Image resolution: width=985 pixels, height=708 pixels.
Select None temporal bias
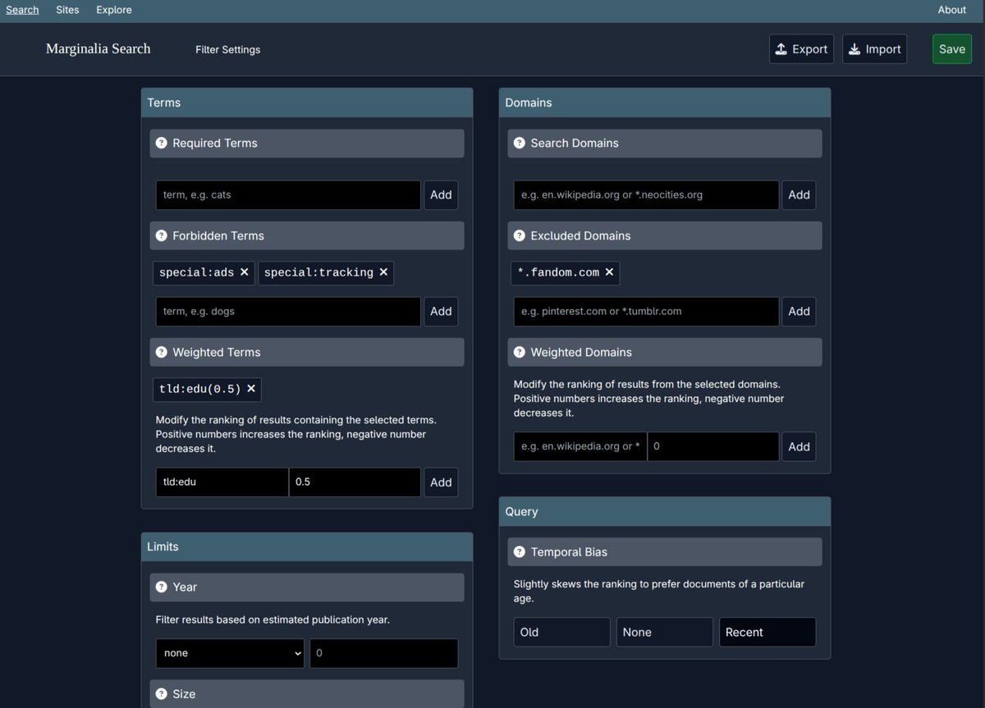(x=665, y=633)
